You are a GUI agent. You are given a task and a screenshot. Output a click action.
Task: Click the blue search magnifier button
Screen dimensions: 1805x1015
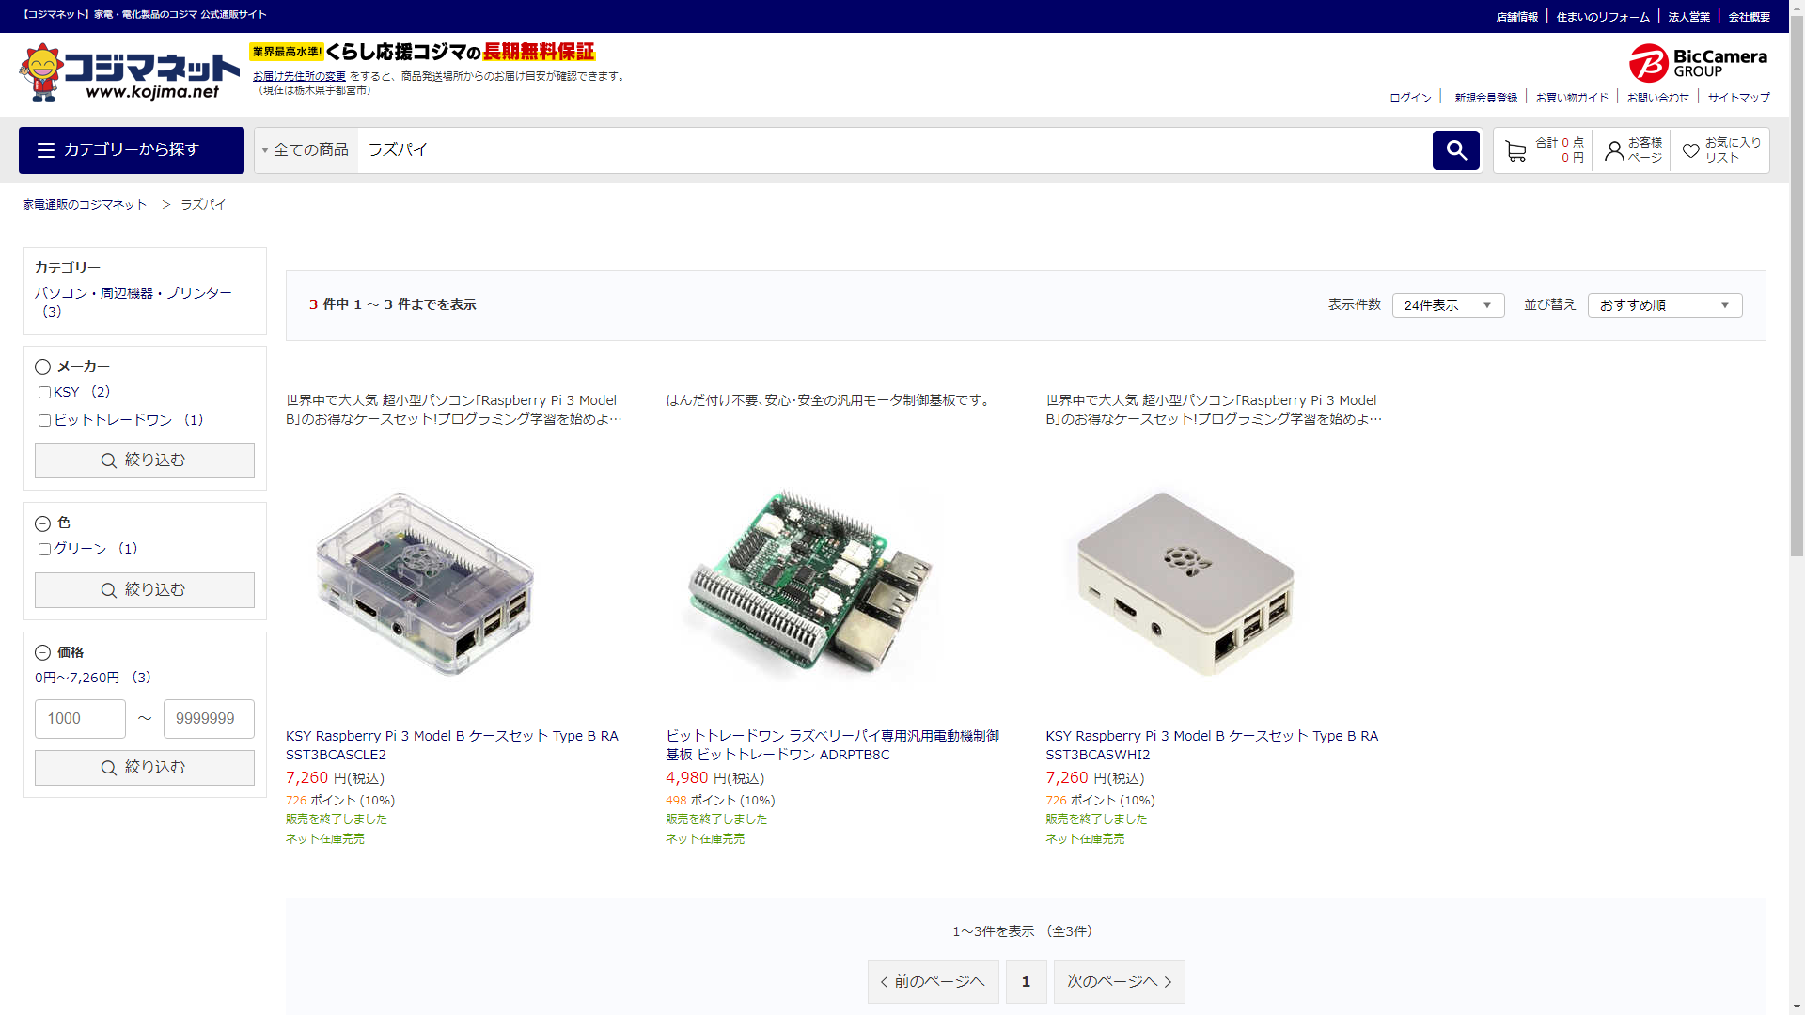tap(1456, 150)
